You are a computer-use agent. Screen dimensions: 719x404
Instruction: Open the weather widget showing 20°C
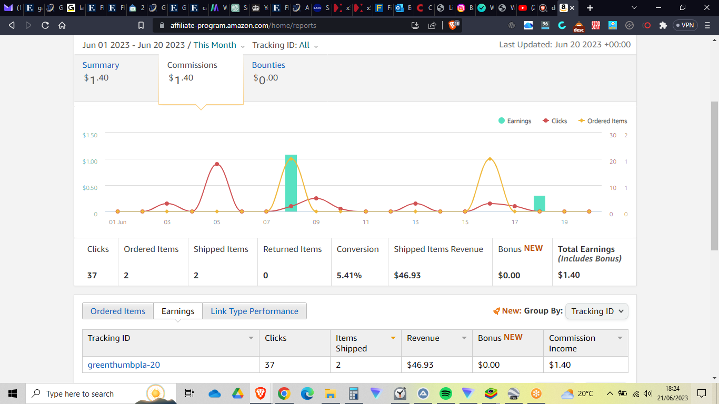pyautogui.click(x=577, y=393)
